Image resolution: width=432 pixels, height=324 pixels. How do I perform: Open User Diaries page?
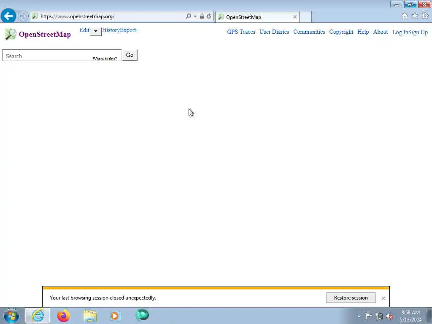[274, 32]
